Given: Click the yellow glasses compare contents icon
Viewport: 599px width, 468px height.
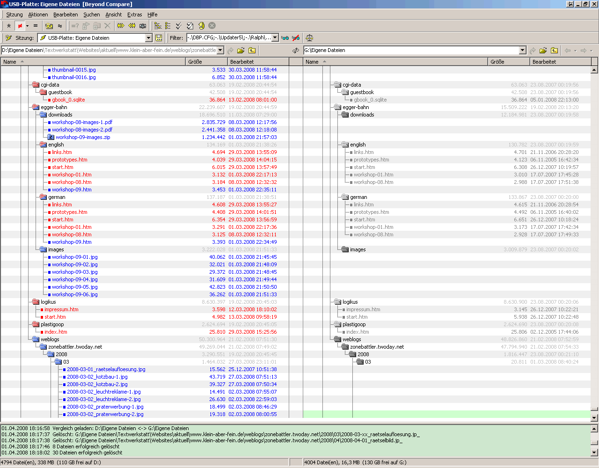Looking at the screenshot, I should (x=49, y=26).
